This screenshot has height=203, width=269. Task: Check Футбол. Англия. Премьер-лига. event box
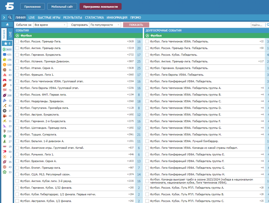tap(17, 48)
